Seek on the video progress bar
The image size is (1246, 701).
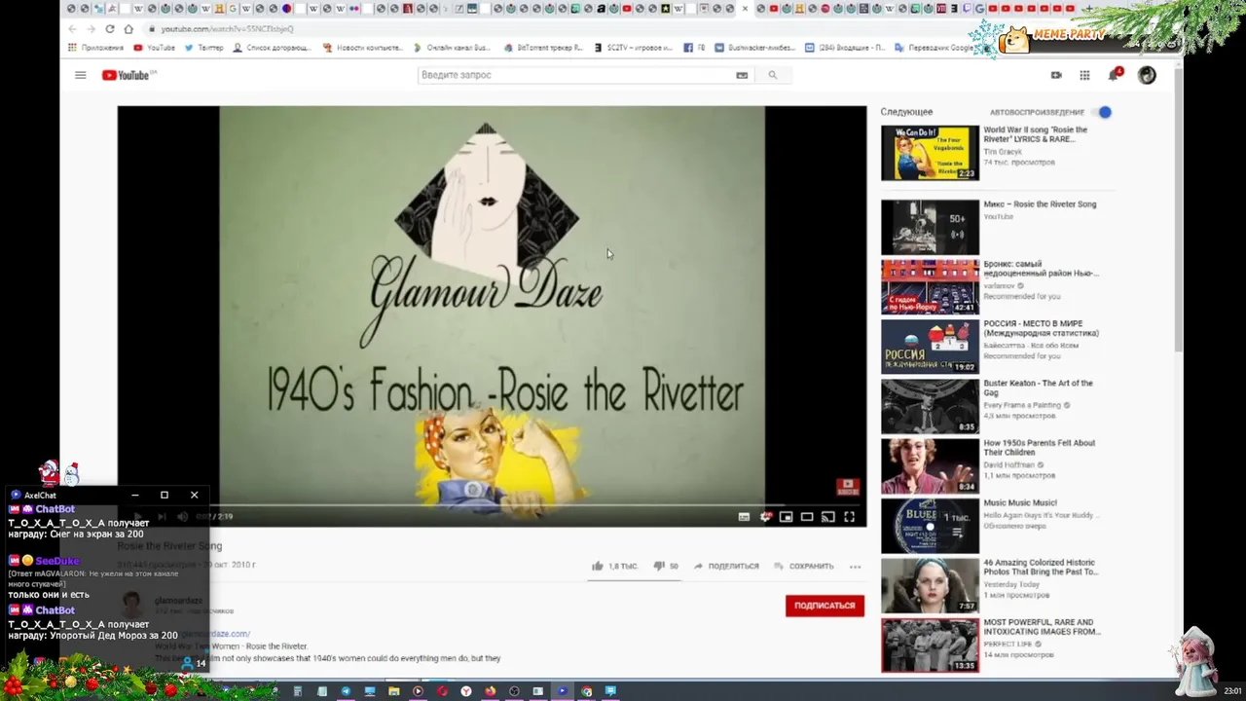pyautogui.click(x=492, y=505)
